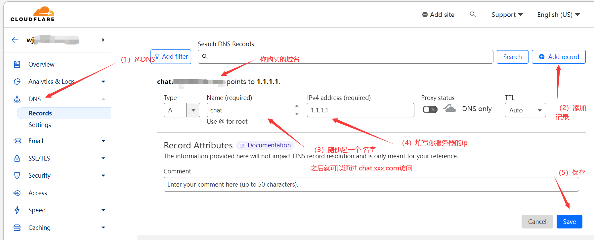This screenshot has width=594, height=240.
Task: Click the Overview clipboard icon
Action: tap(17, 64)
